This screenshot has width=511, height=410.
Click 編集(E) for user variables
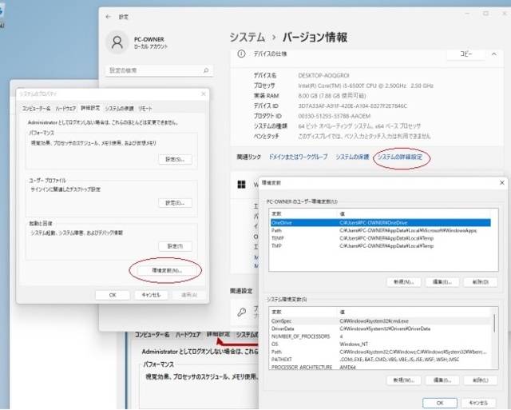point(442,282)
